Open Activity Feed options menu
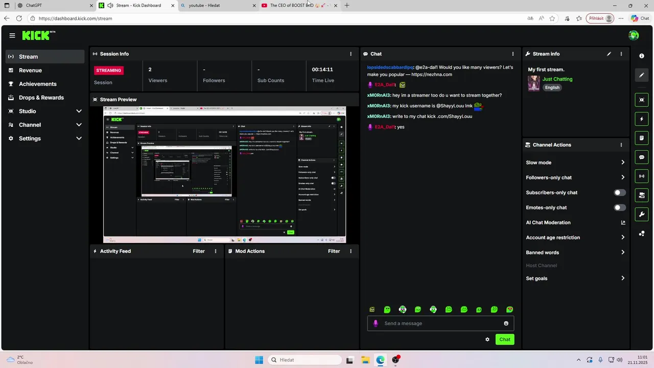 pyautogui.click(x=216, y=251)
